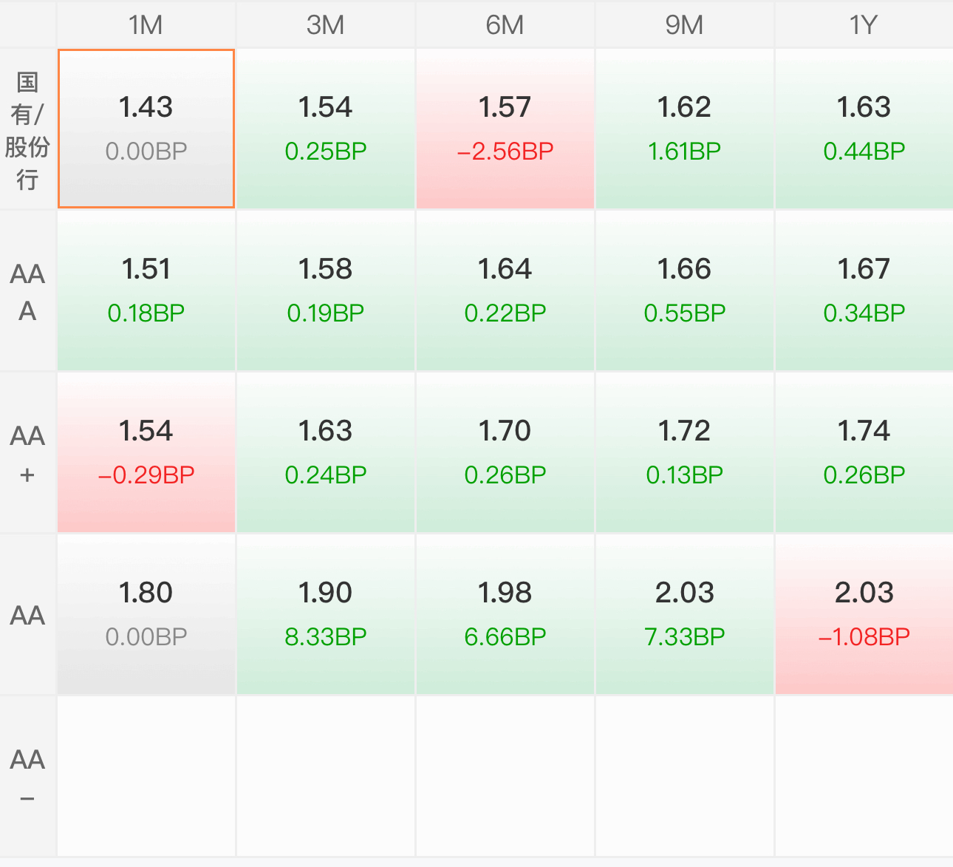Select the 3M column header
The width and height of the screenshot is (953, 867).
pyautogui.click(x=326, y=24)
